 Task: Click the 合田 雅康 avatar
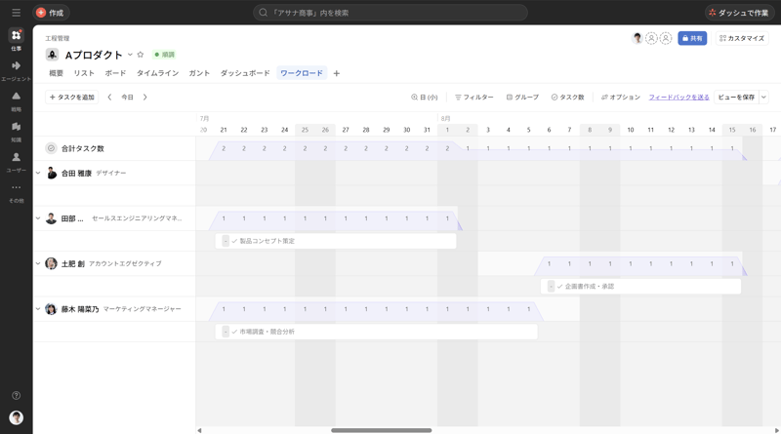pos(52,173)
